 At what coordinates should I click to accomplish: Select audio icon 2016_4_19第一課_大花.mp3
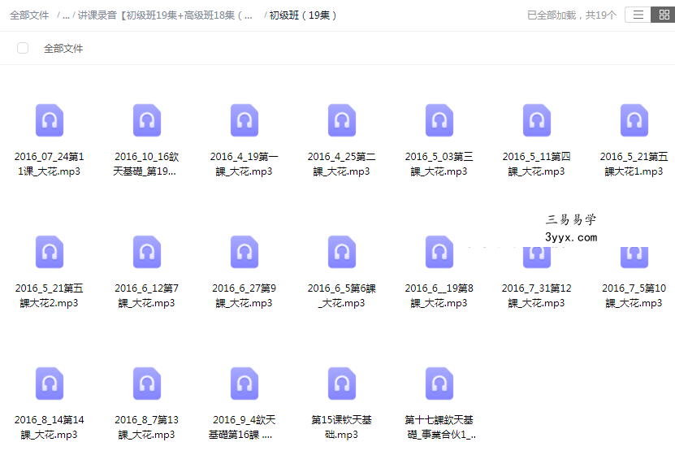pos(244,120)
